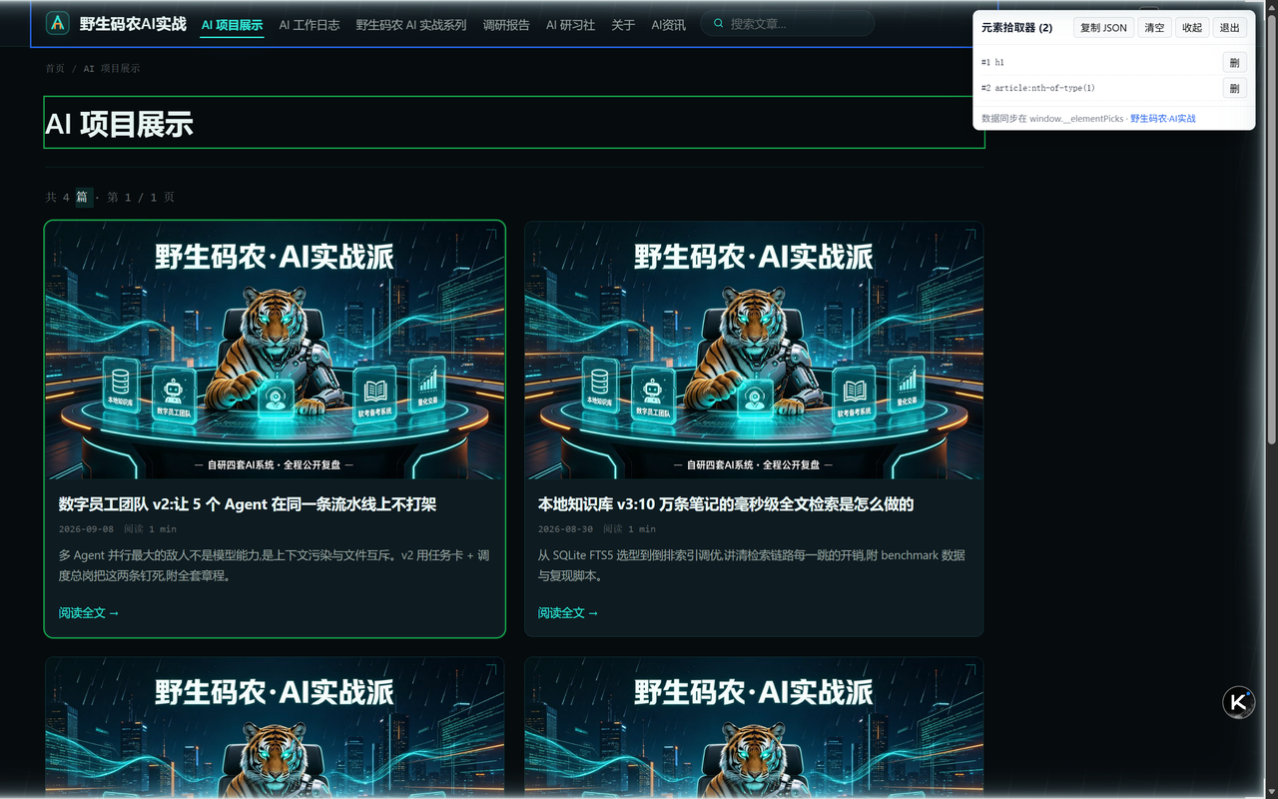Image resolution: width=1278 pixels, height=799 pixels.
Task: Open 野生码农 AI 实战系列 nav item
Action: pyautogui.click(x=411, y=25)
